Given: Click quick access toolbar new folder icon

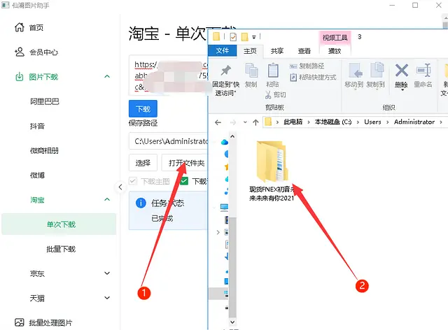Looking at the screenshot, I should [244, 37].
